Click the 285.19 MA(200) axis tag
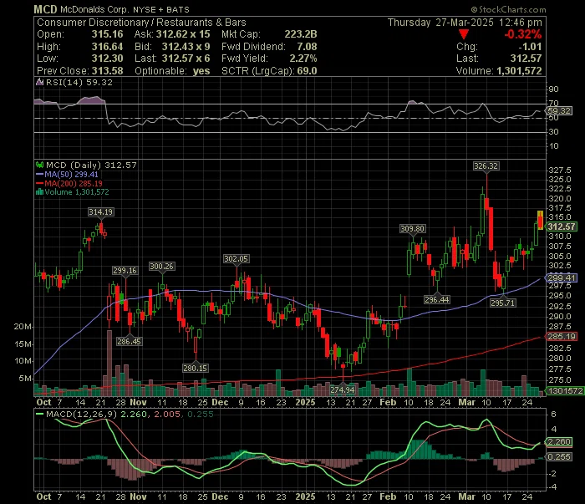The height and width of the screenshot is (504, 585). point(561,337)
